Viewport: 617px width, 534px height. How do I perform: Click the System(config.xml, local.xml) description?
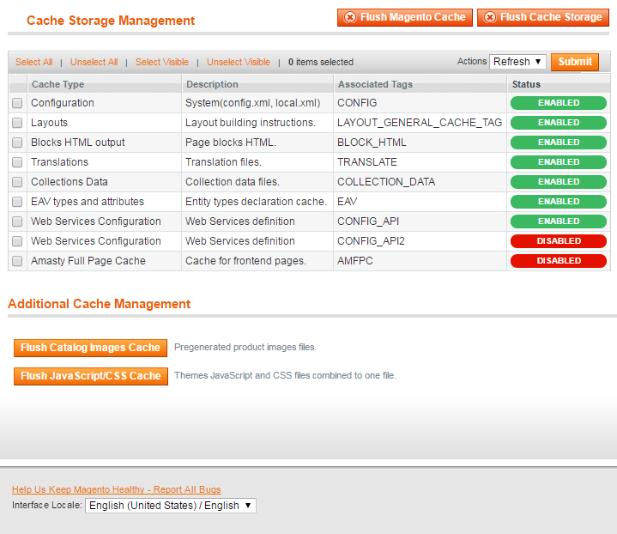click(x=252, y=103)
